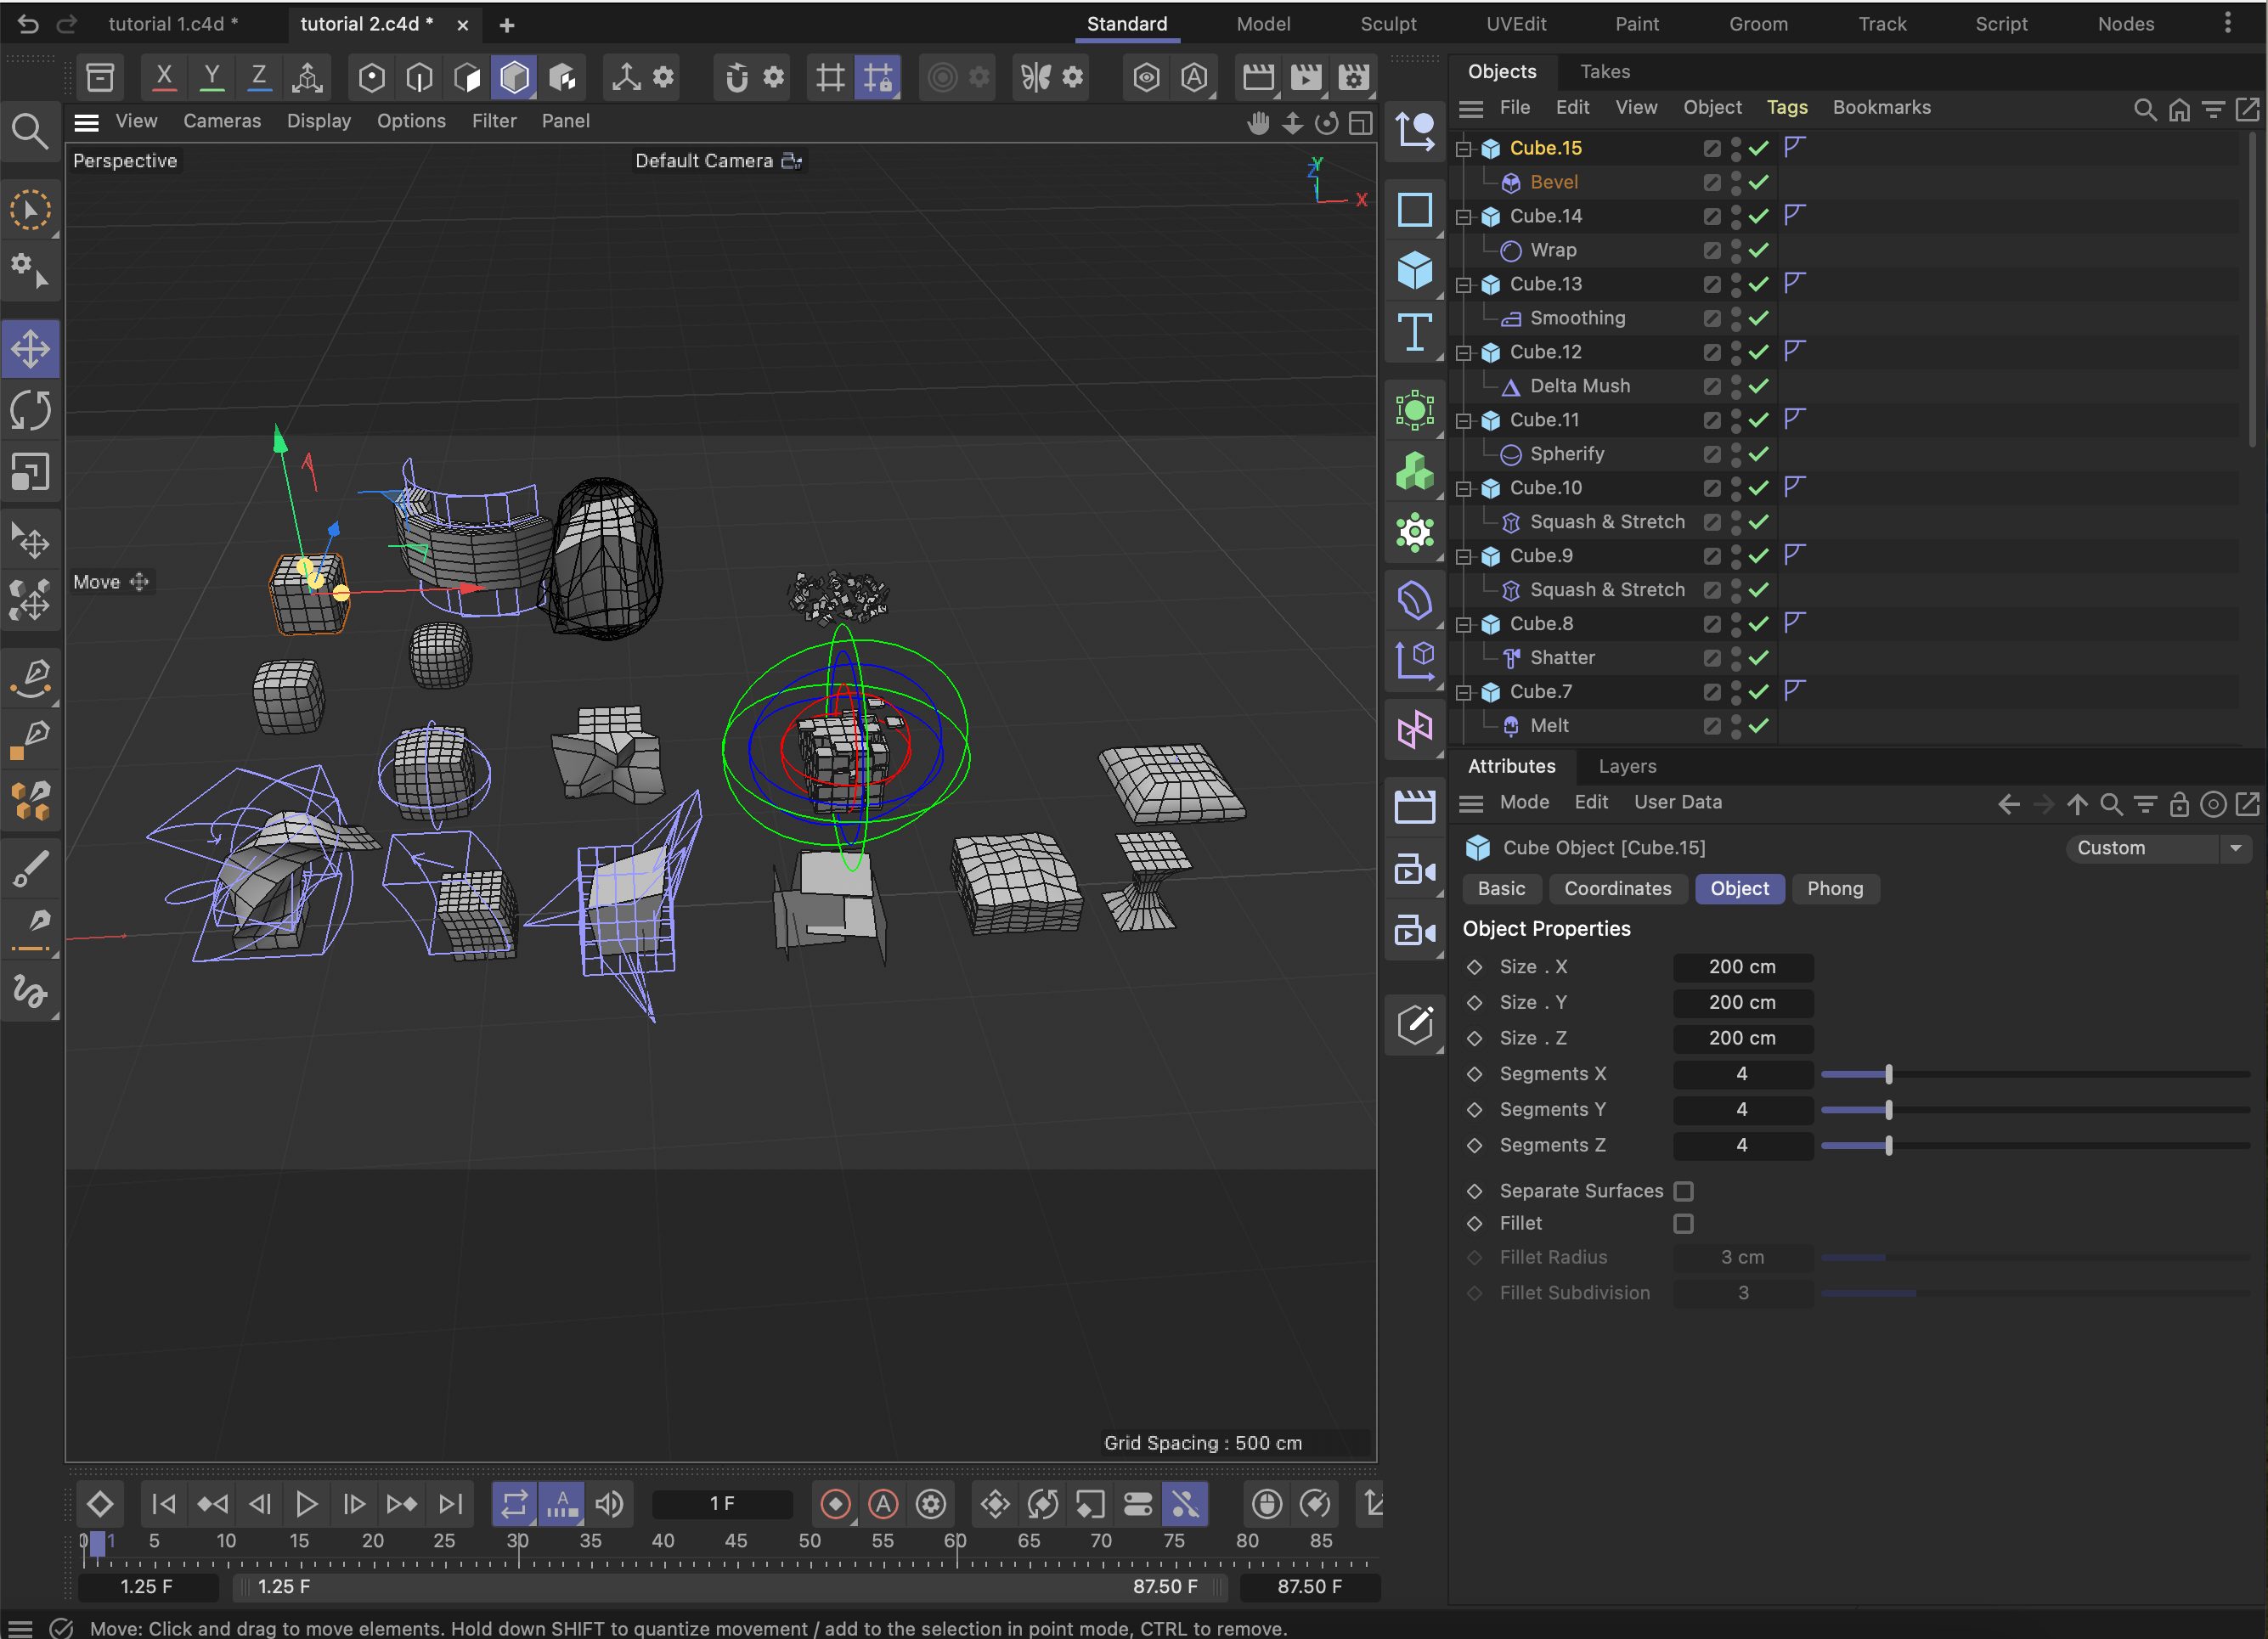Click the search icon in the Objects panel
The height and width of the screenshot is (1639, 2268).
[2145, 109]
